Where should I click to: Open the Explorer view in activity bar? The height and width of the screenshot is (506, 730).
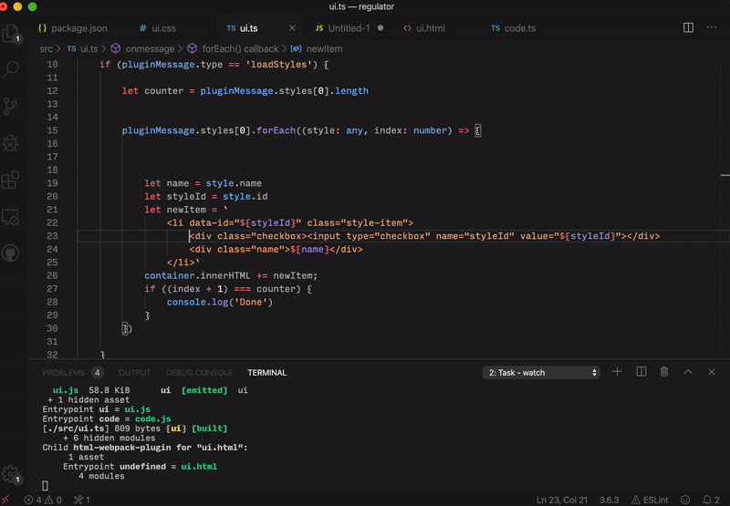11,34
